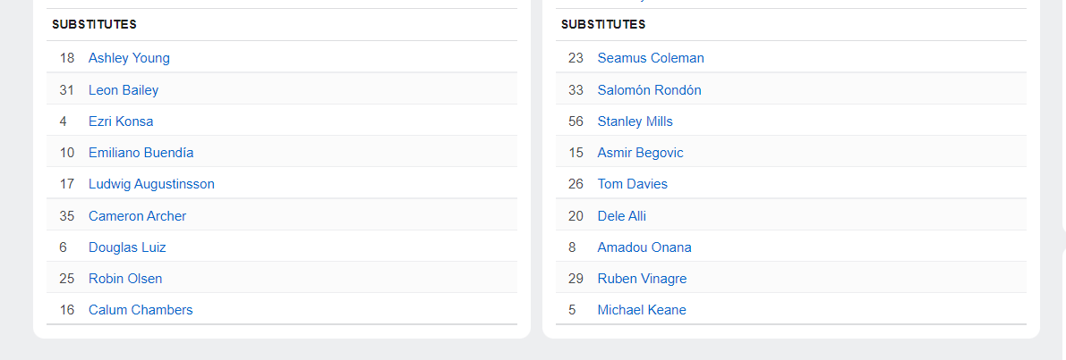Open Robin Olsen's player page
1066x360 pixels.
click(125, 279)
